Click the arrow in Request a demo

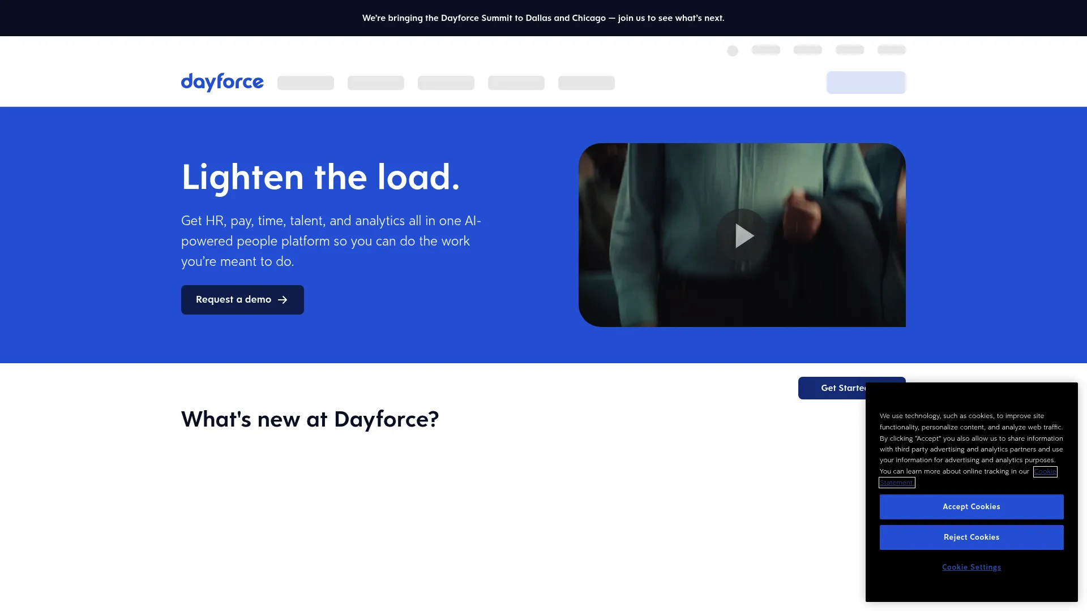(x=283, y=300)
